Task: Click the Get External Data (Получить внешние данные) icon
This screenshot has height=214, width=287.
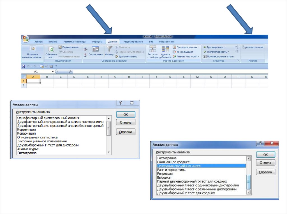Action: (x=33, y=49)
